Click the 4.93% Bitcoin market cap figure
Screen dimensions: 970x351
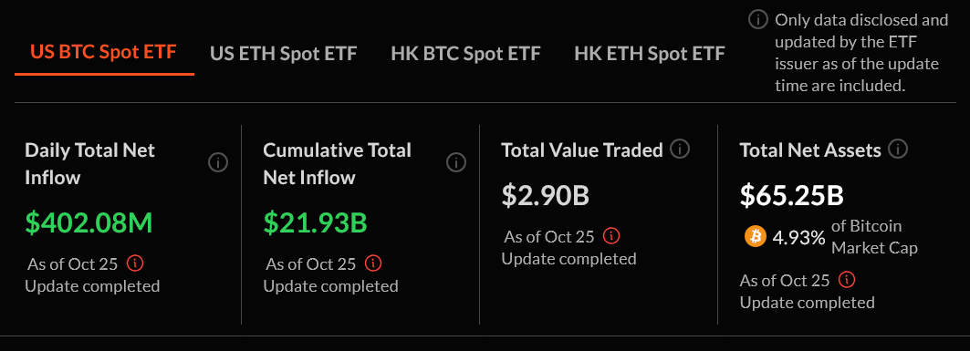pos(798,237)
